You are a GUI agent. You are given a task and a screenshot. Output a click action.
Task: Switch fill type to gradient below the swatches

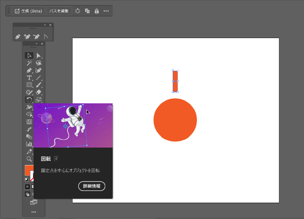33,186
